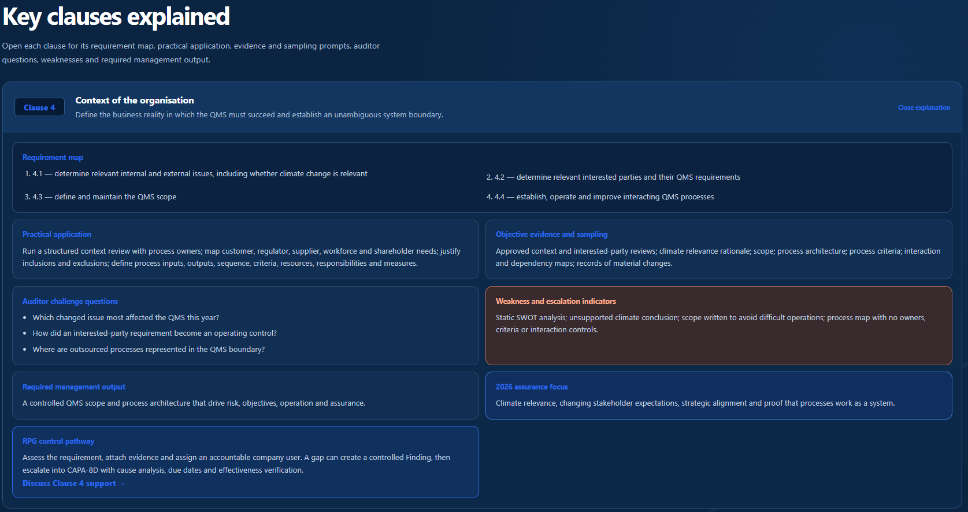The width and height of the screenshot is (968, 512).
Task: Click the 2026 assurance focus heading
Action: tap(532, 387)
